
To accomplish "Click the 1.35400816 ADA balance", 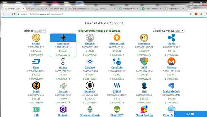I will point(90,71).
